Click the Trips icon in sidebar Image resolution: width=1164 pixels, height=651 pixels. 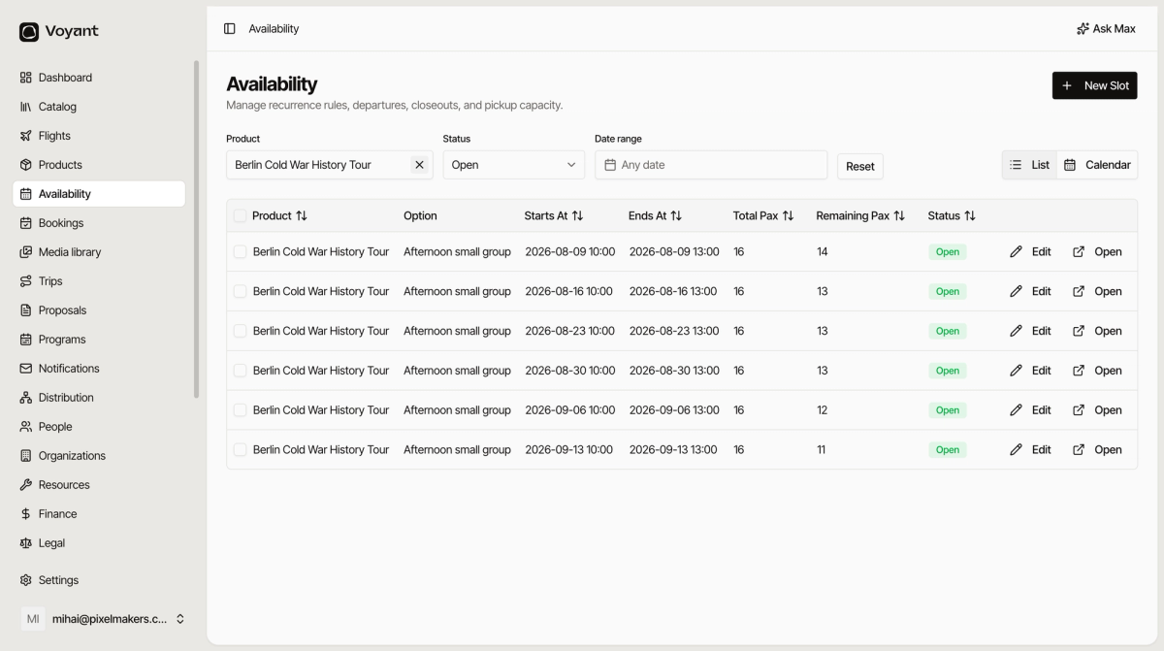pyautogui.click(x=26, y=281)
